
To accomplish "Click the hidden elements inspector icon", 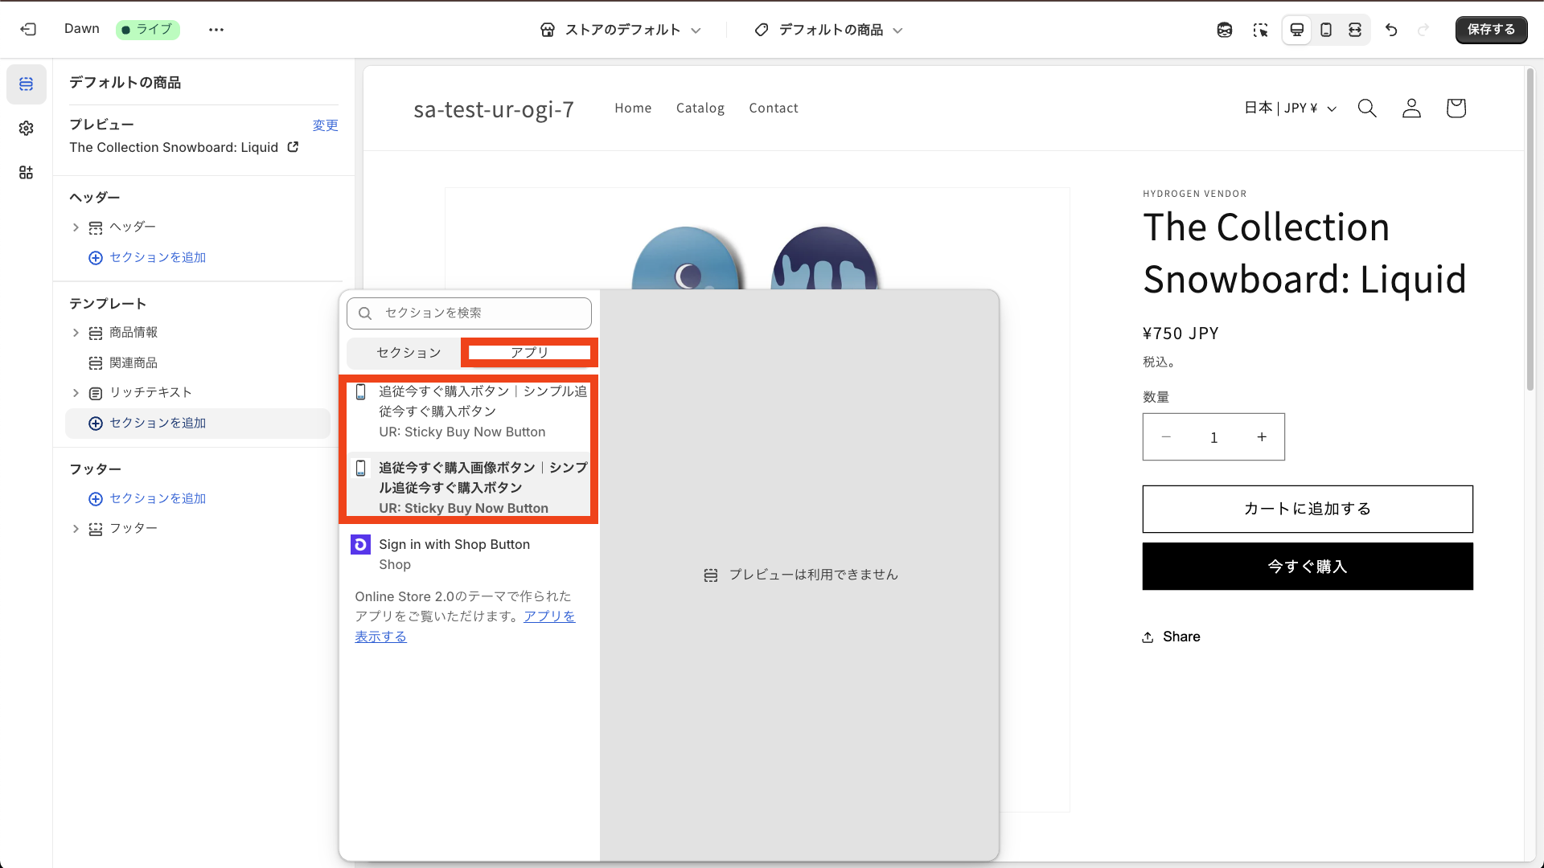I will tap(1225, 30).
